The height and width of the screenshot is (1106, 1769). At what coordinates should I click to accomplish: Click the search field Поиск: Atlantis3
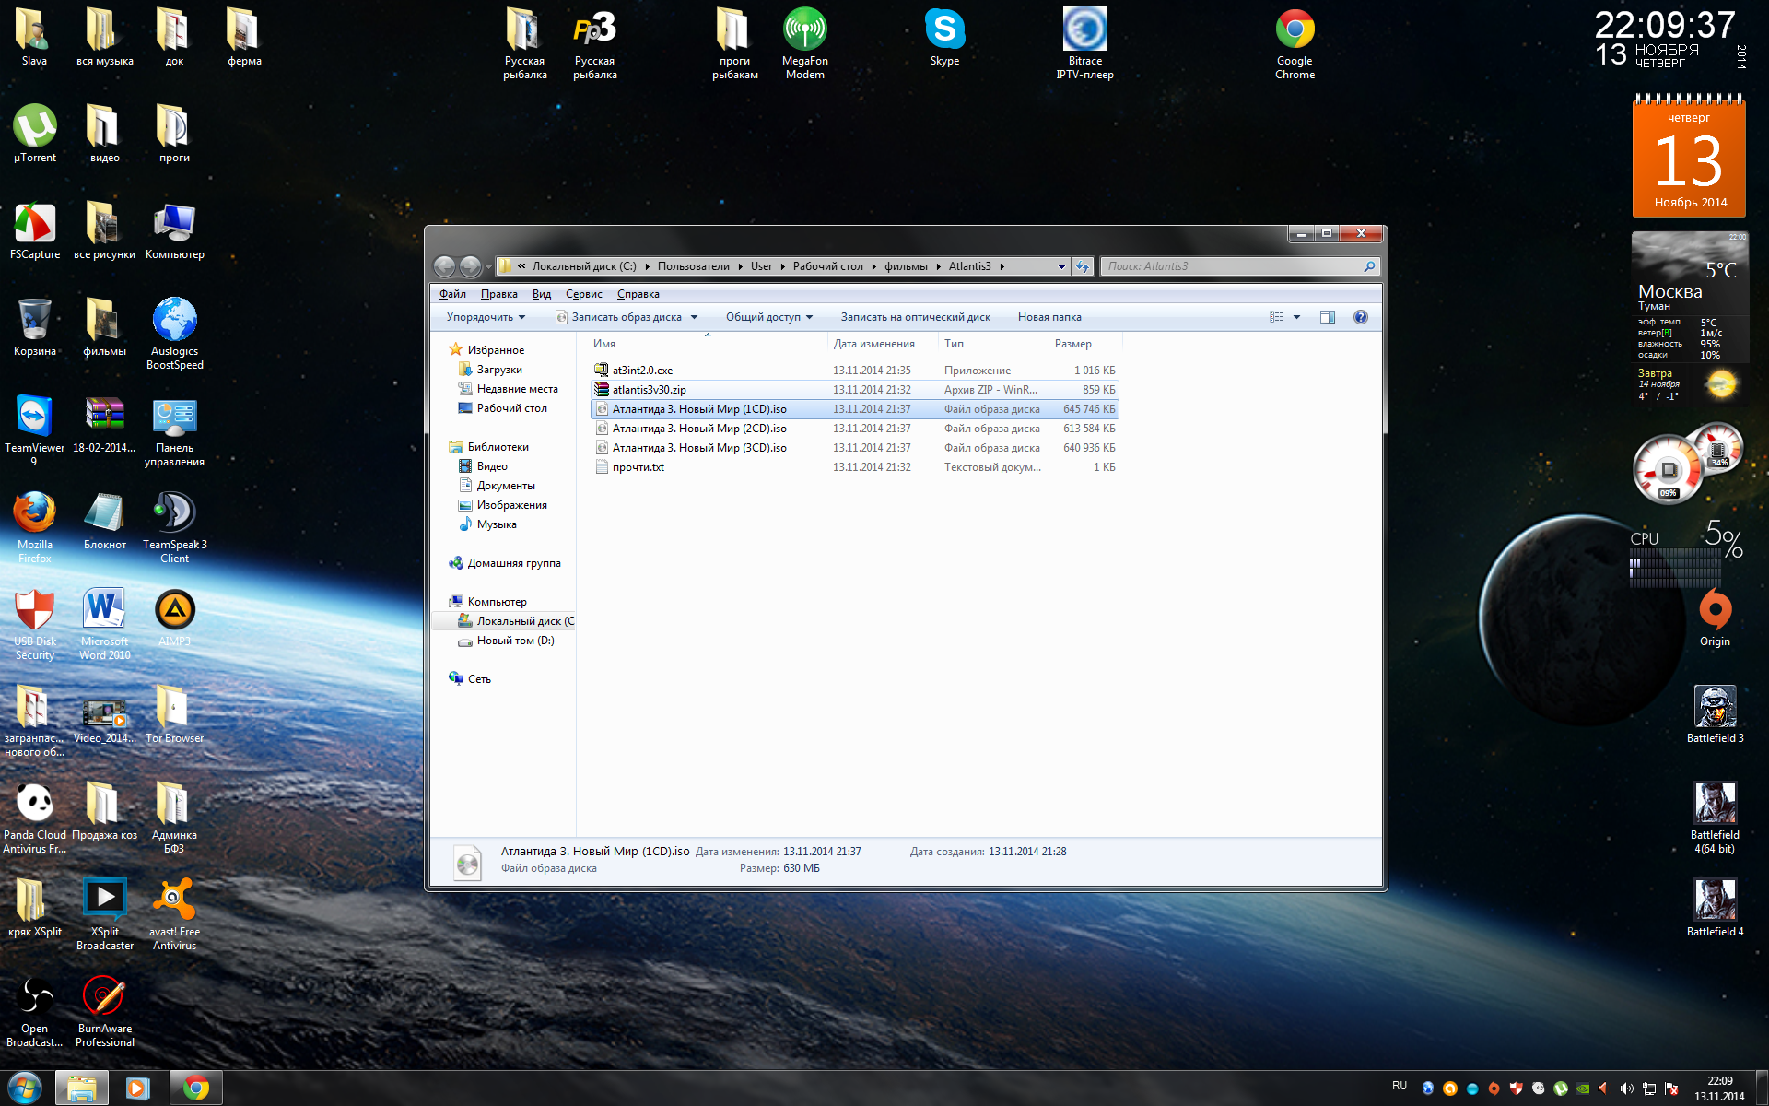pos(1240,266)
